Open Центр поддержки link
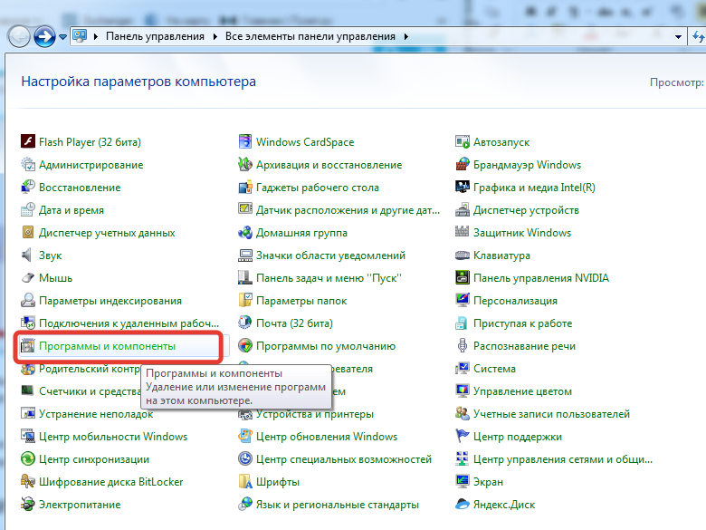706x530 pixels. (x=518, y=437)
